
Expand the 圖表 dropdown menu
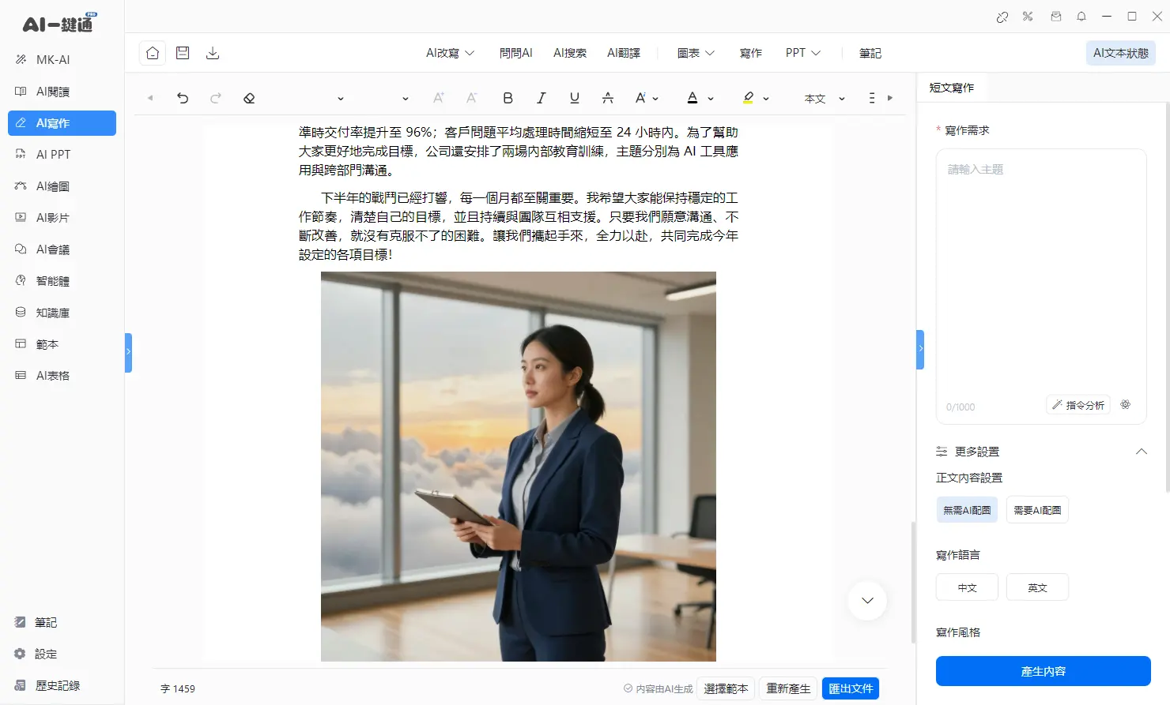pos(696,53)
